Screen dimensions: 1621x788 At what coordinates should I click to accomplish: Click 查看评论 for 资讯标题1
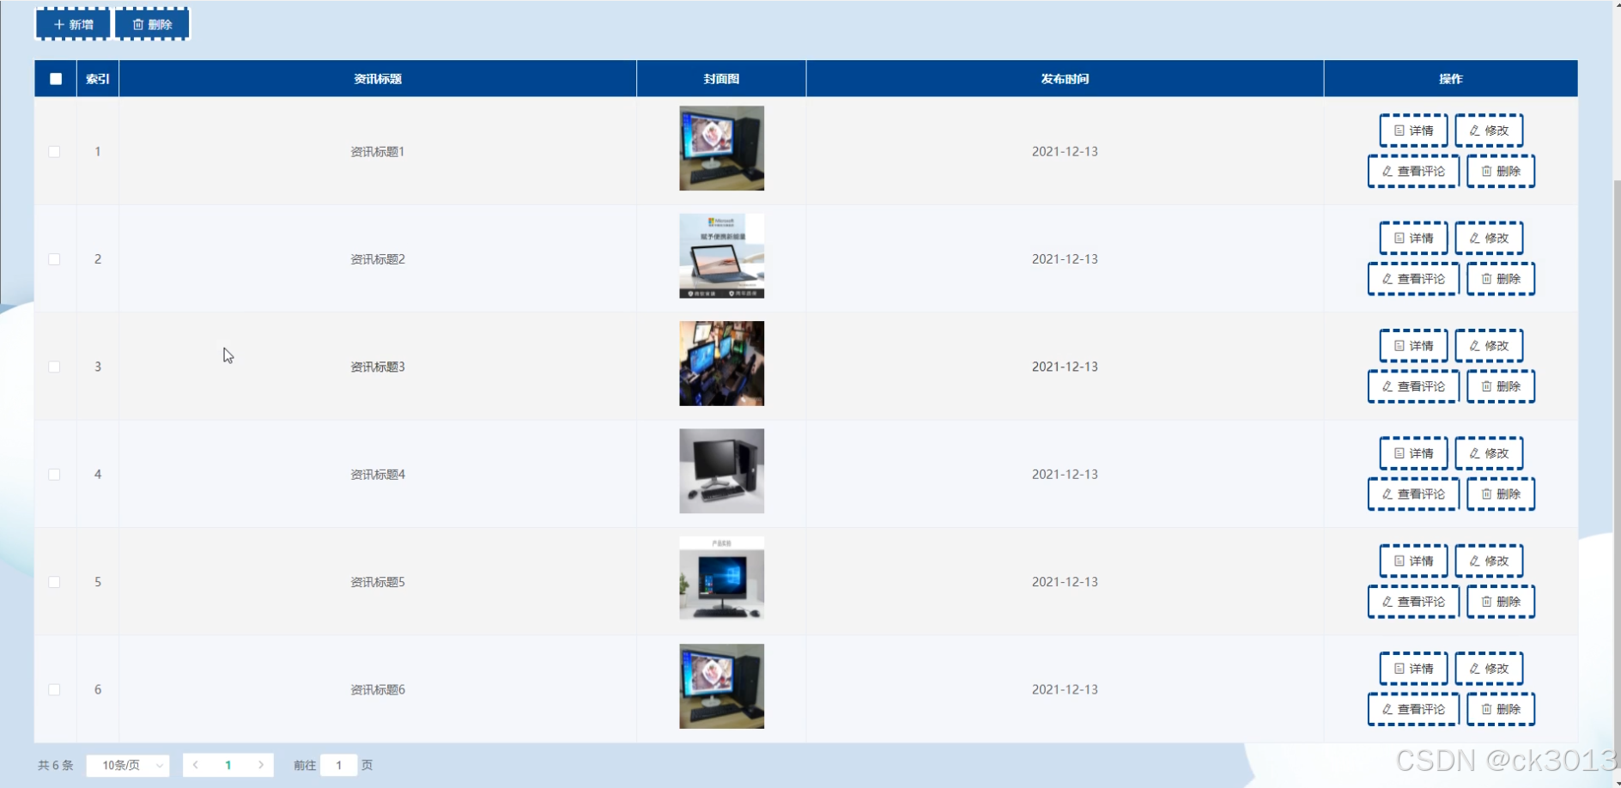click(1413, 171)
